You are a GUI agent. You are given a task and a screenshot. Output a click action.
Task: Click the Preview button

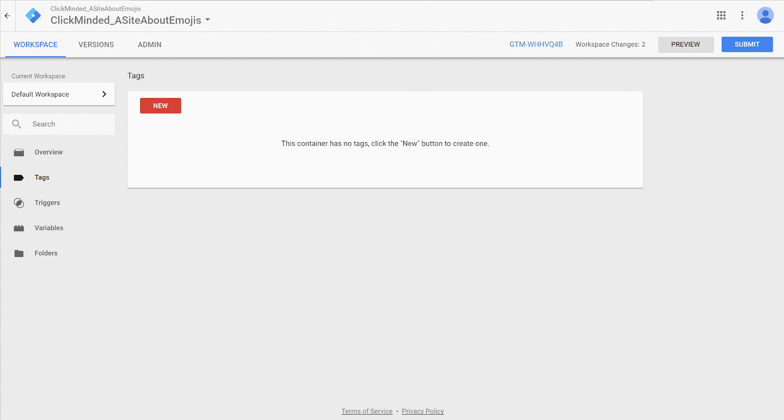(x=686, y=45)
